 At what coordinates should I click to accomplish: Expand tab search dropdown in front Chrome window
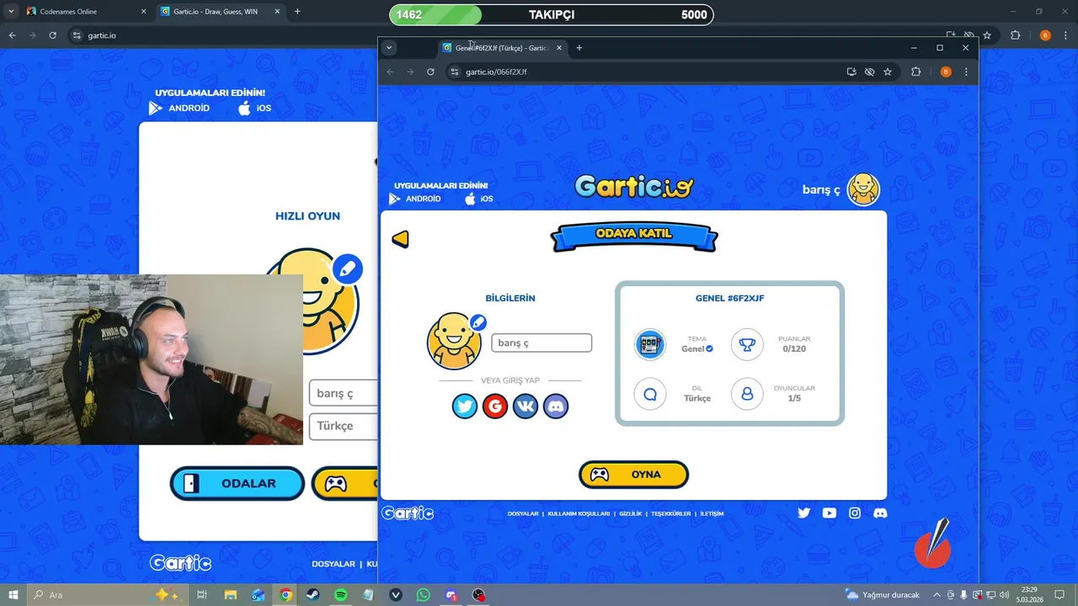(389, 48)
